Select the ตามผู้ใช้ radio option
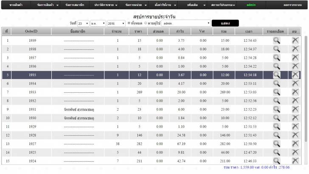 click(146, 23)
